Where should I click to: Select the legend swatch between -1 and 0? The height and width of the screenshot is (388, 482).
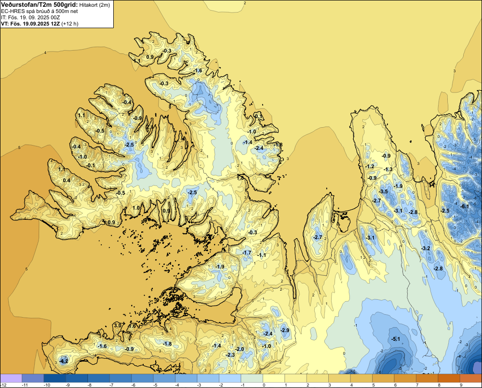pyautogui.click(x=252, y=378)
